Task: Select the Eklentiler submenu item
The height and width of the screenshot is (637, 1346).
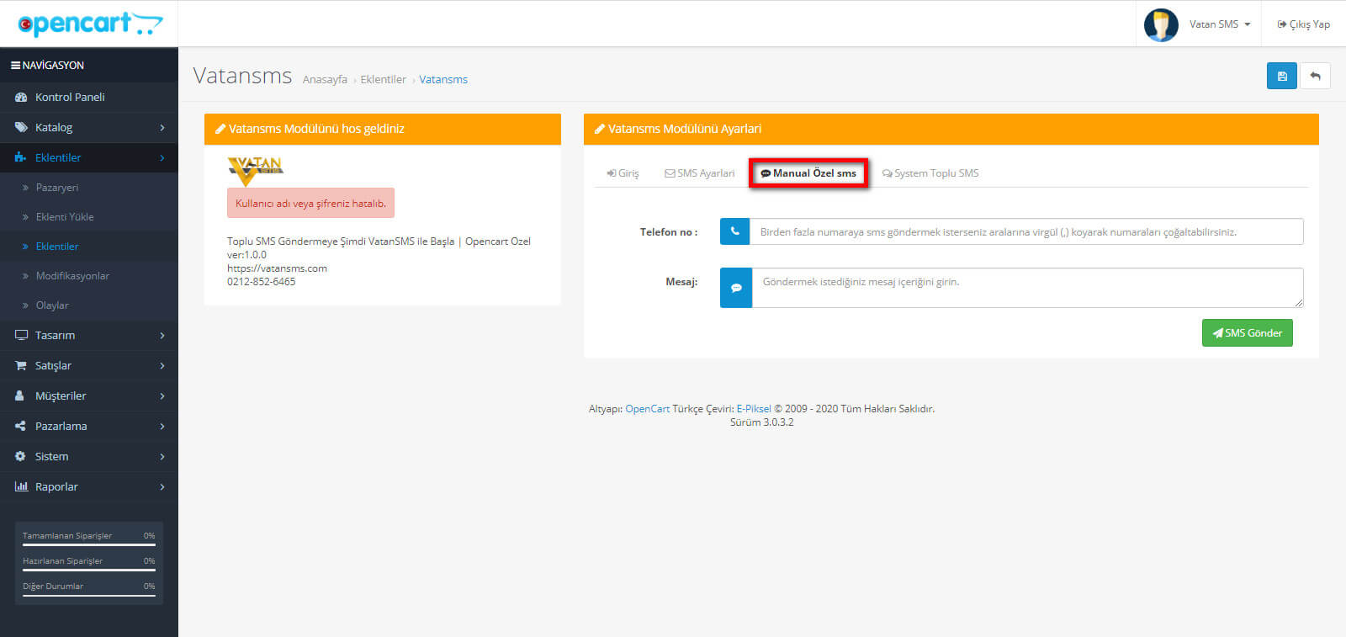Action: click(89, 247)
